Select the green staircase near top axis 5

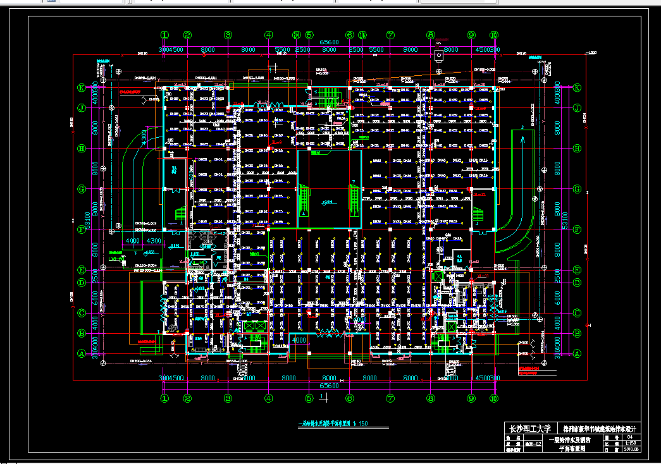point(329,97)
